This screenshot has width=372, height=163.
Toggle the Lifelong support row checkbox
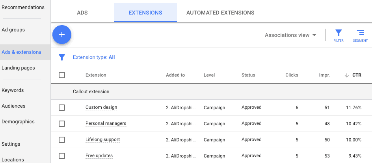(x=62, y=140)
